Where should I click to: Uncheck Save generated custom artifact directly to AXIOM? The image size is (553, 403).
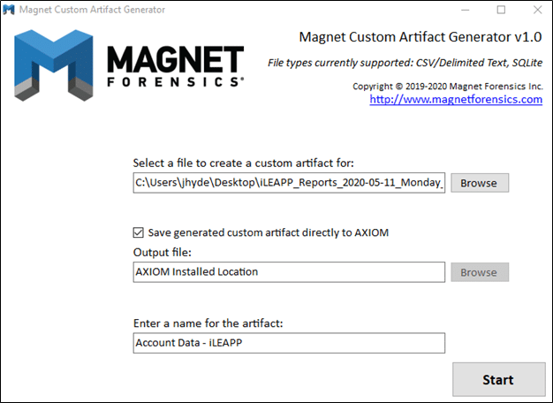tap(138, 232)
